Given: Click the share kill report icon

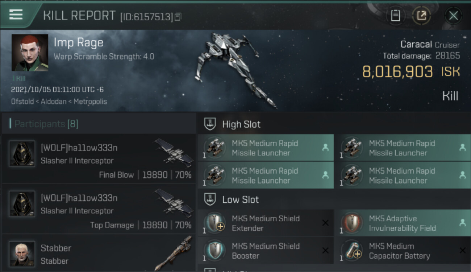Looking at the screenshot, I should (x=421, y=16).
